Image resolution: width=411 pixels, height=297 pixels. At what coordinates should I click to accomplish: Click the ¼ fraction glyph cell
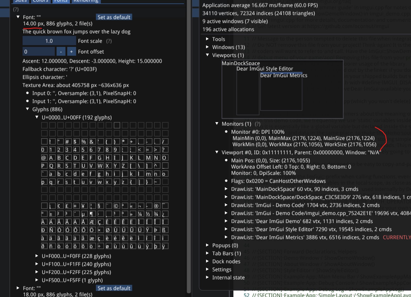[x=141, y=214]
